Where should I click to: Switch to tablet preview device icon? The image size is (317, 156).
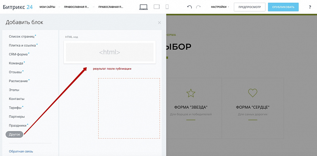click(157, 7)
